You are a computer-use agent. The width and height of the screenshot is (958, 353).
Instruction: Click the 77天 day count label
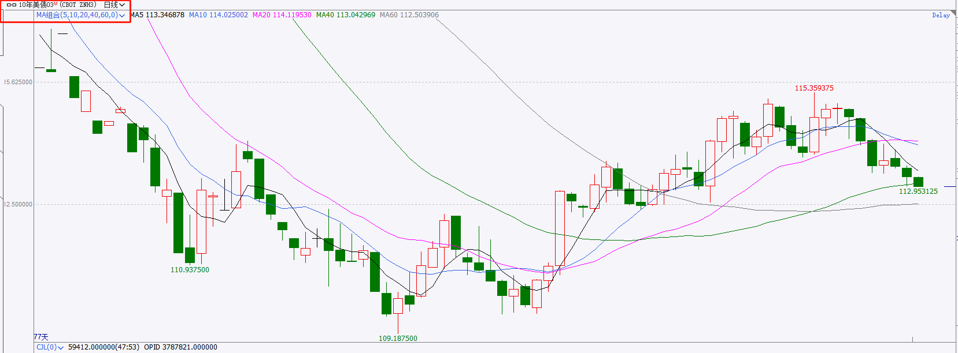click(41, 337)
